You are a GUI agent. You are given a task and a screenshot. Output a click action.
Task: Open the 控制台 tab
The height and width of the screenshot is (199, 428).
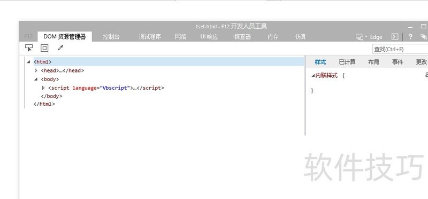click(x=111, y=37)
